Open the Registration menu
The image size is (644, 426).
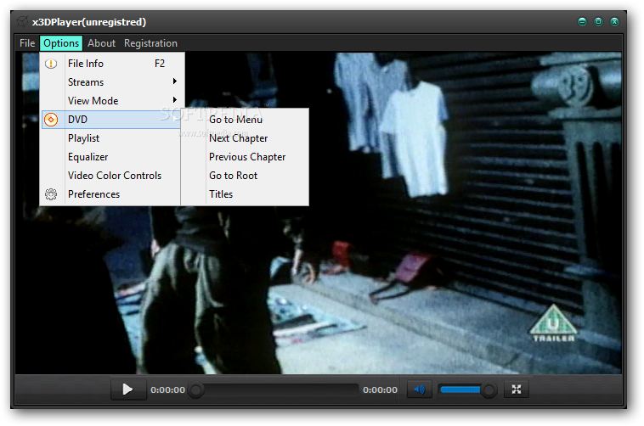[150, 43]
